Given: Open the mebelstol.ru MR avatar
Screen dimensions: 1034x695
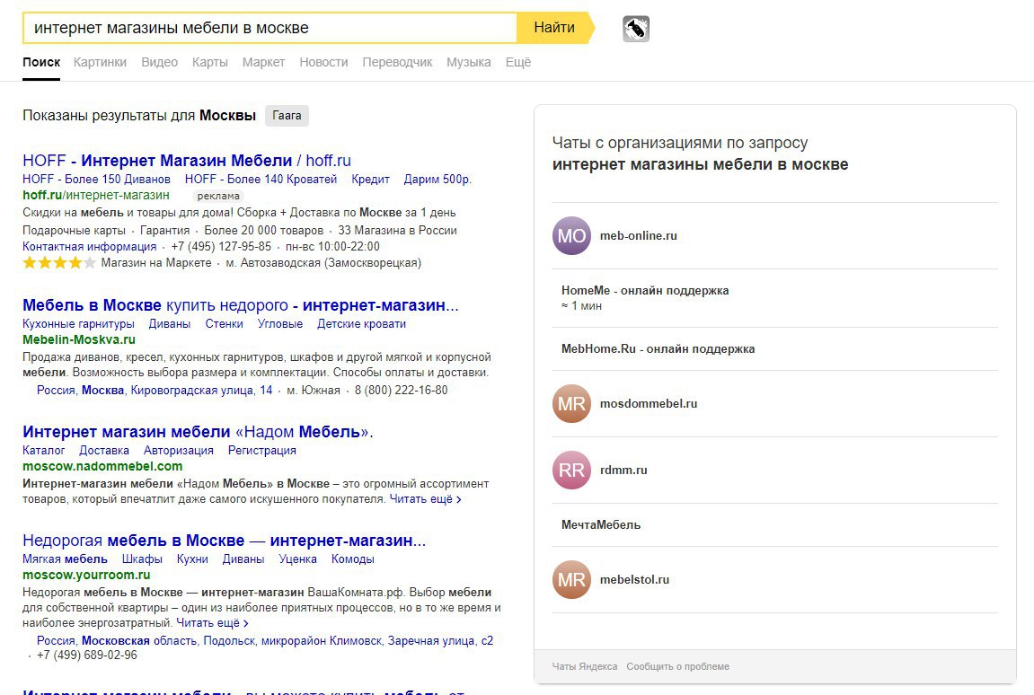Looking at the screenshot, I should tap(571, 579).
